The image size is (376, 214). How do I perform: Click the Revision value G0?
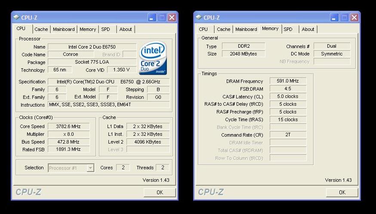click(x=158, y=97)
